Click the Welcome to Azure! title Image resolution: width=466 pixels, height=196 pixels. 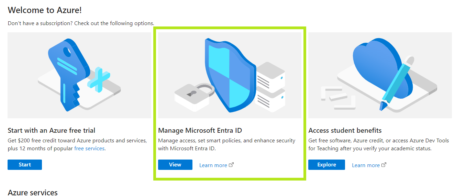(45, 10)
